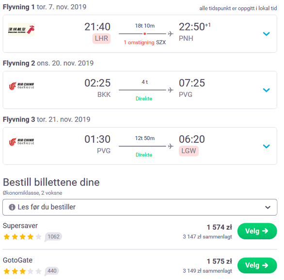Open the 'Les før du bestiller' dropdown

(x=140, y=207)
